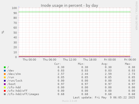139x104 pixels.
Task: Select the /dev legend label
Action: coord(11,71)
